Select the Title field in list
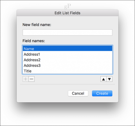Viewport: 135px width, 126px height. coord(67,71)
